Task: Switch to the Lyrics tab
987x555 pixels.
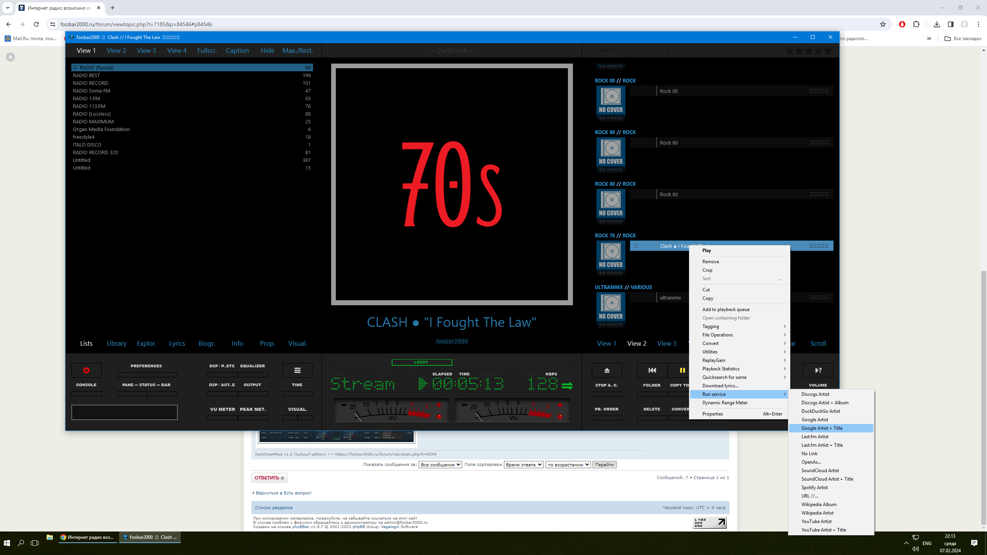Action: point(177,343)
